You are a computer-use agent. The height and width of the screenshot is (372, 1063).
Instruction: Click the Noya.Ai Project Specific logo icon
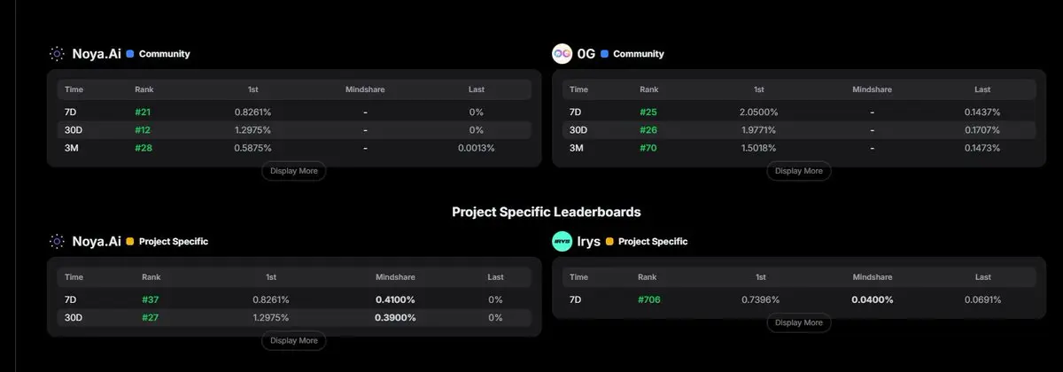click(x=57, y=241)
